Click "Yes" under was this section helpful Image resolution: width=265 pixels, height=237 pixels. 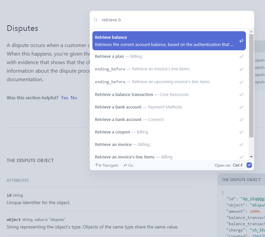(x=64, y=98)
